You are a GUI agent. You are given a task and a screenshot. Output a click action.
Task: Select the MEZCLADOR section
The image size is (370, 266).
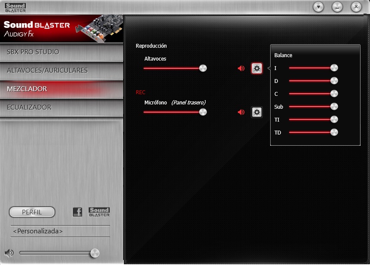(62, 89)
